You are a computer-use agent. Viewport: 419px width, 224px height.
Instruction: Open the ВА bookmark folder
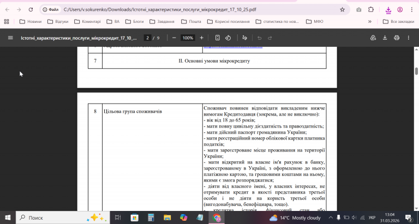113,22
